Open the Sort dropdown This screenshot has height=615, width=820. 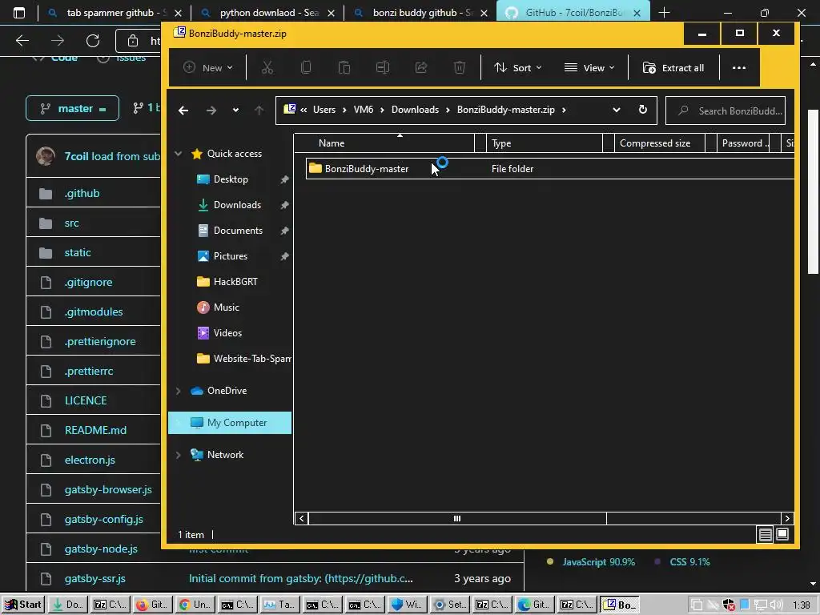click(518, 67)
